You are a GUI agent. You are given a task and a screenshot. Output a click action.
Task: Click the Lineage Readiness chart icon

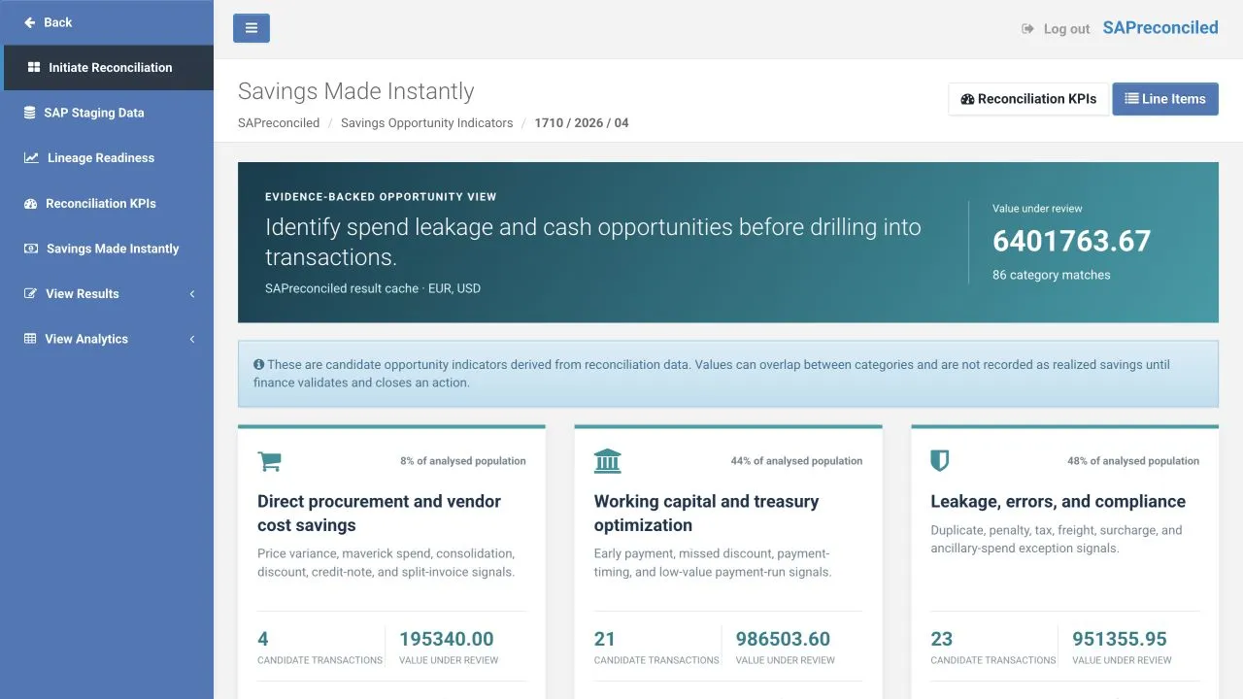pyautogui.click(x=31, y=158)
